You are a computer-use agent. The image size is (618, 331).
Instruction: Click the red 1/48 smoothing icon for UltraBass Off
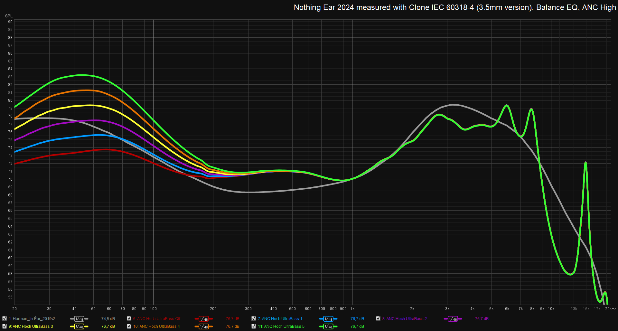(x=204, y=319)
